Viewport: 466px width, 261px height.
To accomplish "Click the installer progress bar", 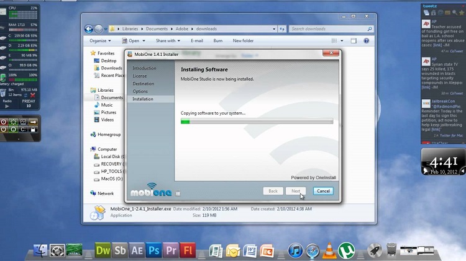I will 257,122.
